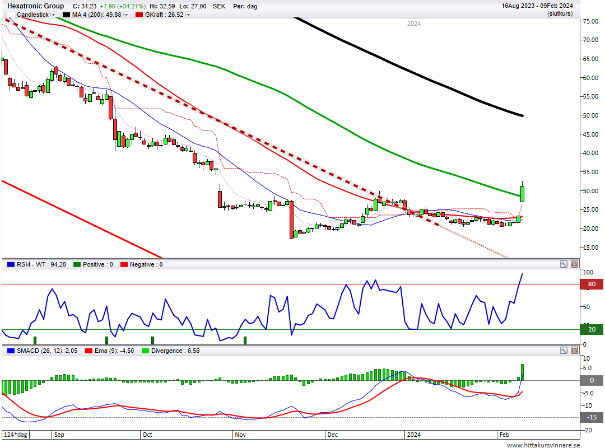Click the blue RSI4 - WT color swatch
Viewport: 605px width, 448px height.
point(11,264)
